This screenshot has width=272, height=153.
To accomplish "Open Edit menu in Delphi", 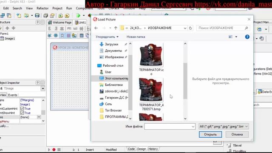I will pyautogui.click(x=6, y=8).
